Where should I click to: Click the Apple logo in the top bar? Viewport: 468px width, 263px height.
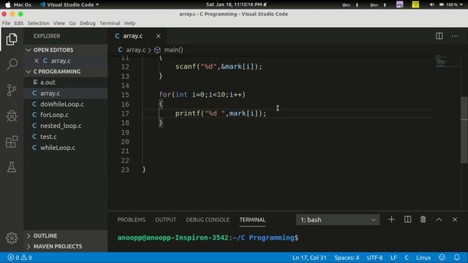(x=8, y=4)
